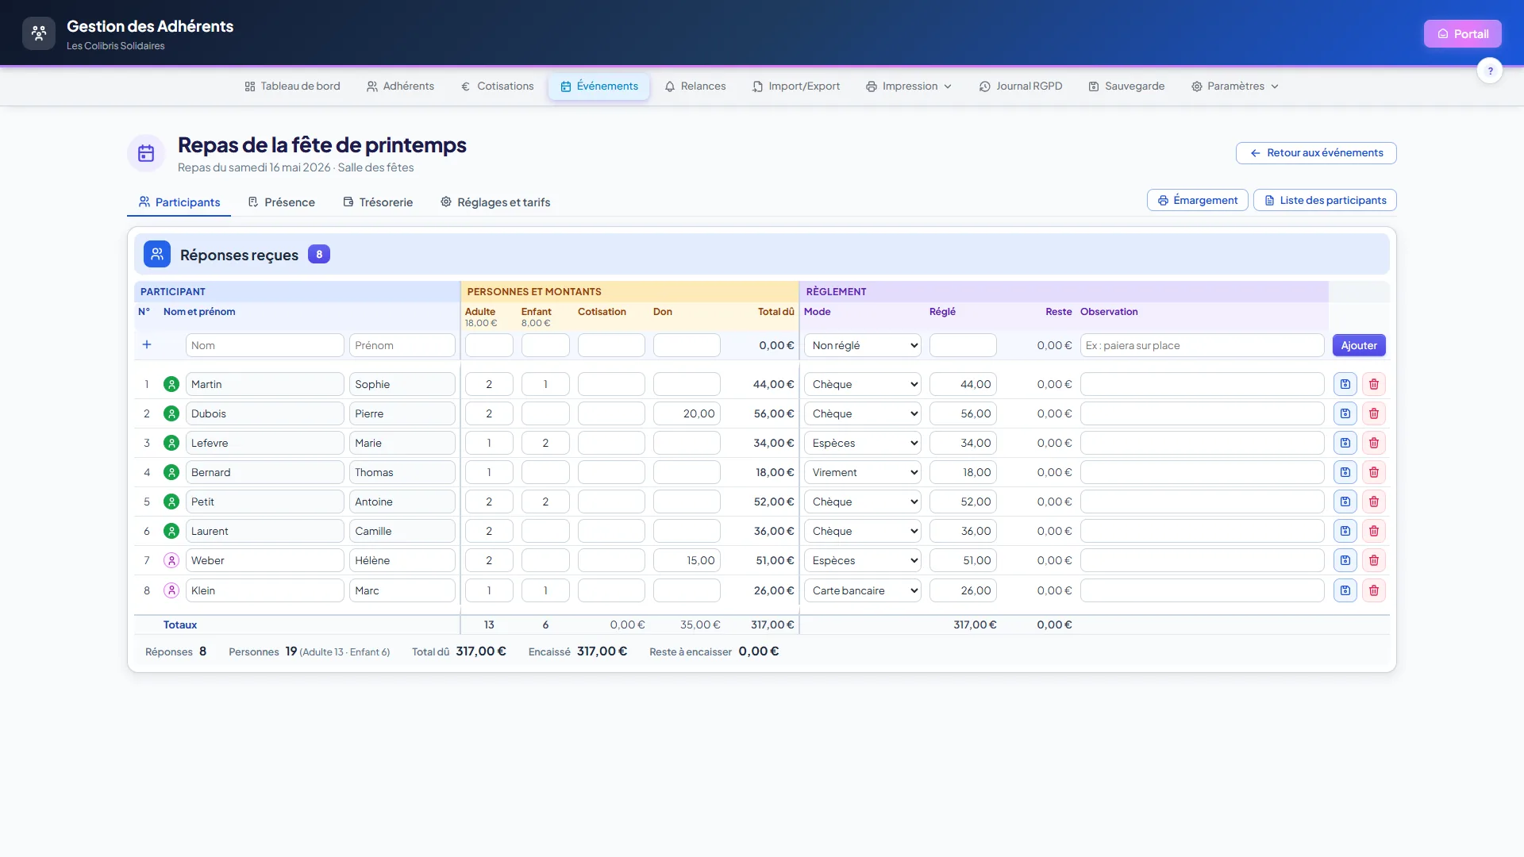Click Réglé field showing 51,00
Screen dimensions: 1524x857
point(963,560)
